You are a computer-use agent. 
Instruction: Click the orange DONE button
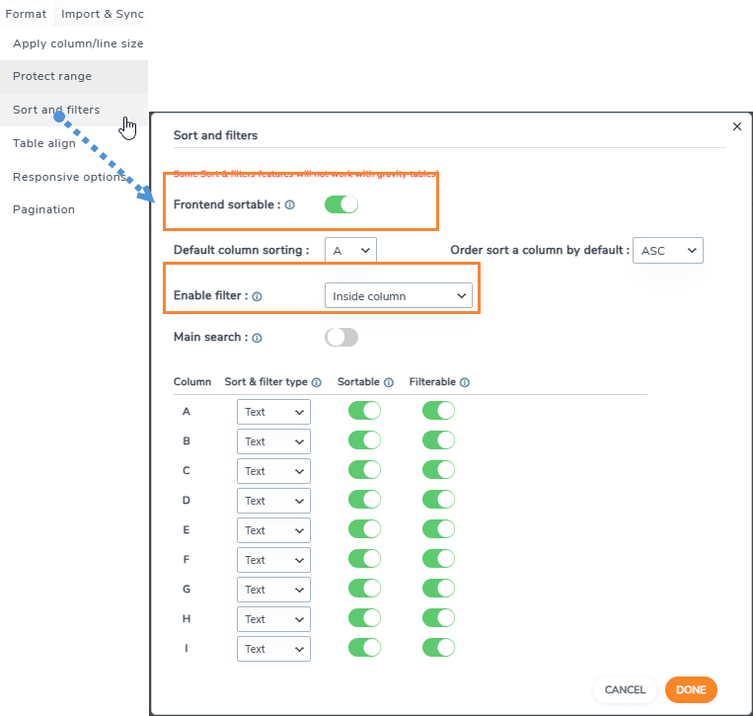tap(691, 690)
